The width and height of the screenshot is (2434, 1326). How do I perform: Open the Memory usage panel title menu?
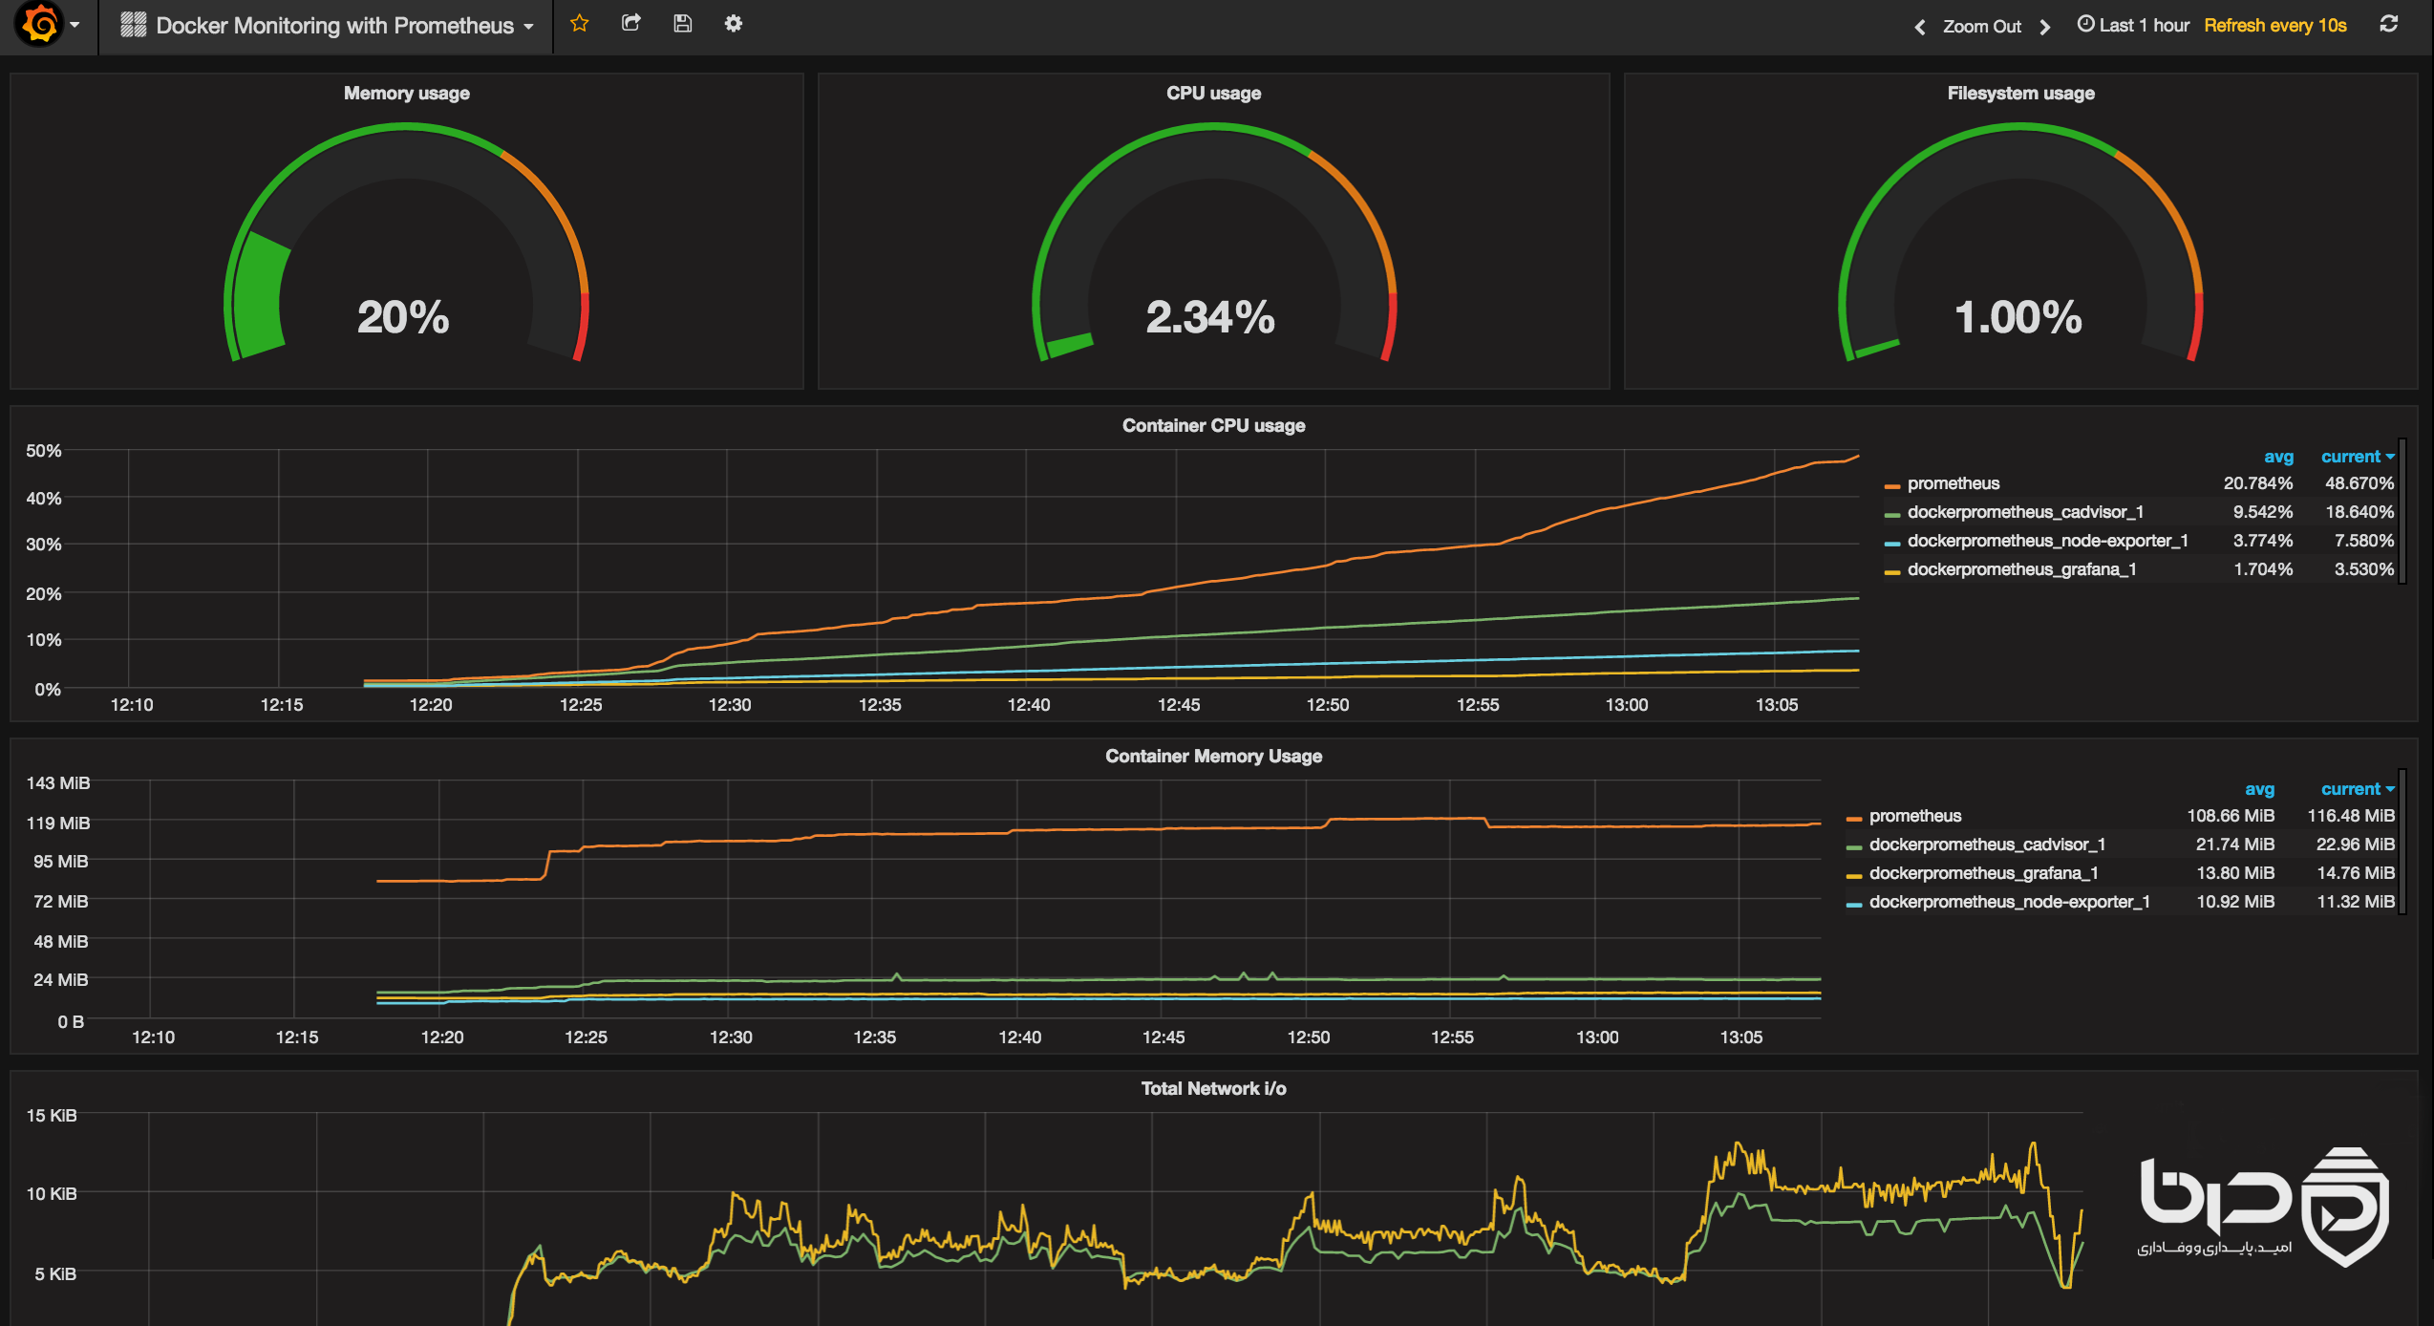(406, 94)
